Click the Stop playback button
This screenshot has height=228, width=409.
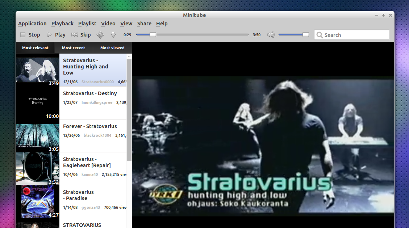30,35
